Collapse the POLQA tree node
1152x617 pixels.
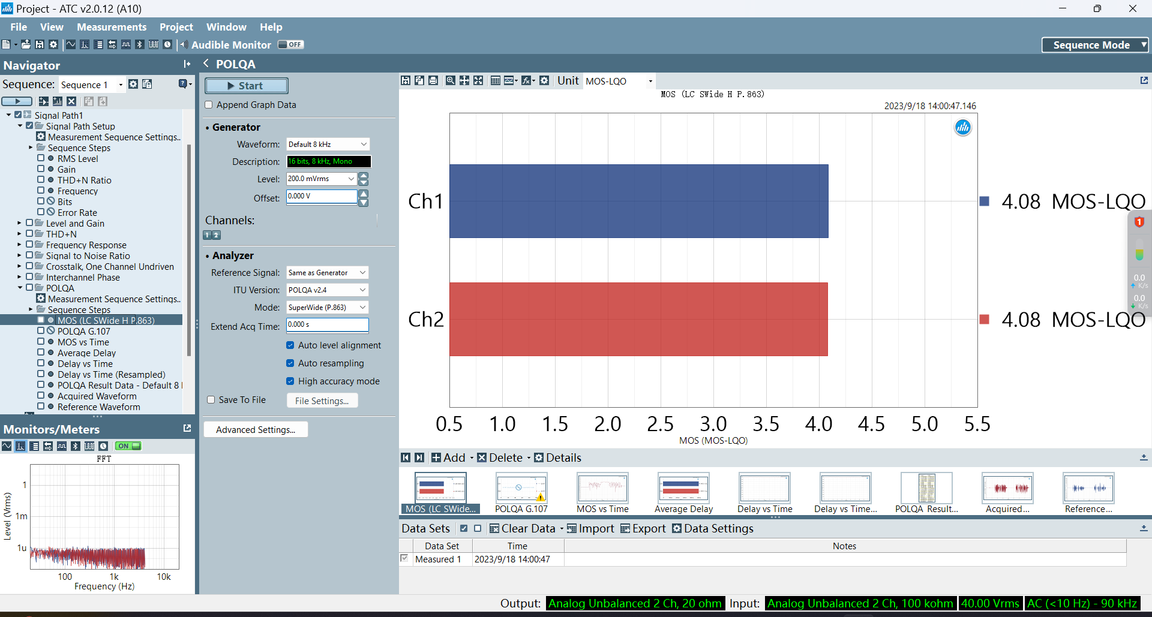coord(19,288)
